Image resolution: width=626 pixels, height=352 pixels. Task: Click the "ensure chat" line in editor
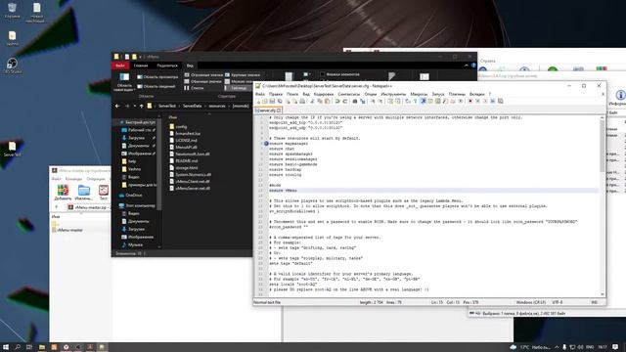click(x=282, y=149)
